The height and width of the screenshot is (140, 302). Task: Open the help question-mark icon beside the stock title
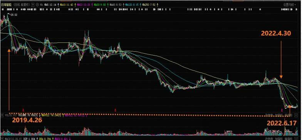pyautogui.click(x=33, y=5)
